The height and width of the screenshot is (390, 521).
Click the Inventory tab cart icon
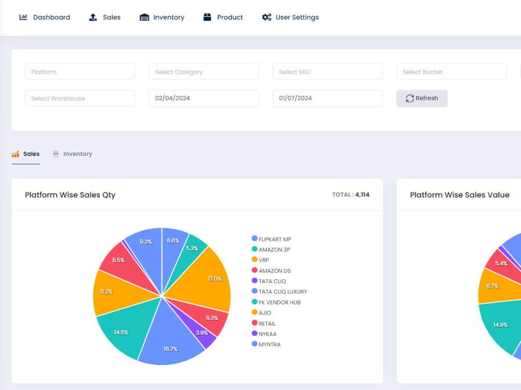point(56,154)
